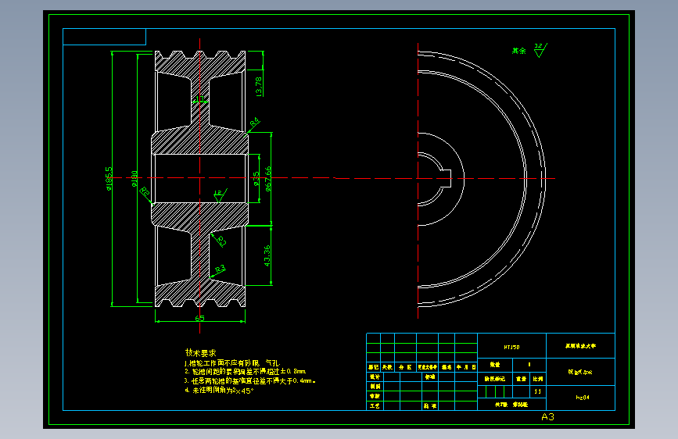This screenshot has width=678, height=439.
Task: Click the 重量 title block cell
Action: pyautogui.click(x=521, y=379)
